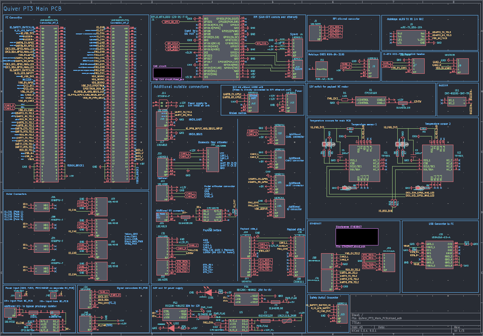Select the F1 fuse in 12V switch
This screenshot has width=483, height=336.
point(402,103)
